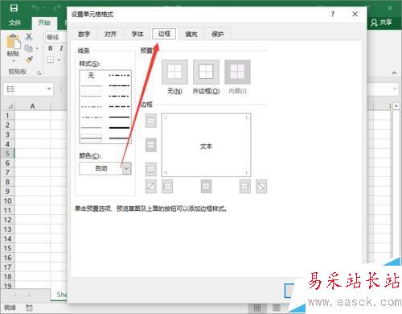The width and height of the screenshot is (402, 314).
Task: Select column A header
Action: point(32,106)
